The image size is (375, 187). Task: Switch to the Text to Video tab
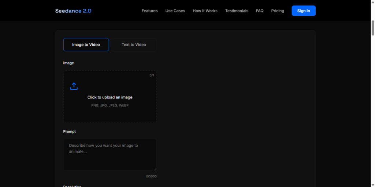tap(134, 45)
